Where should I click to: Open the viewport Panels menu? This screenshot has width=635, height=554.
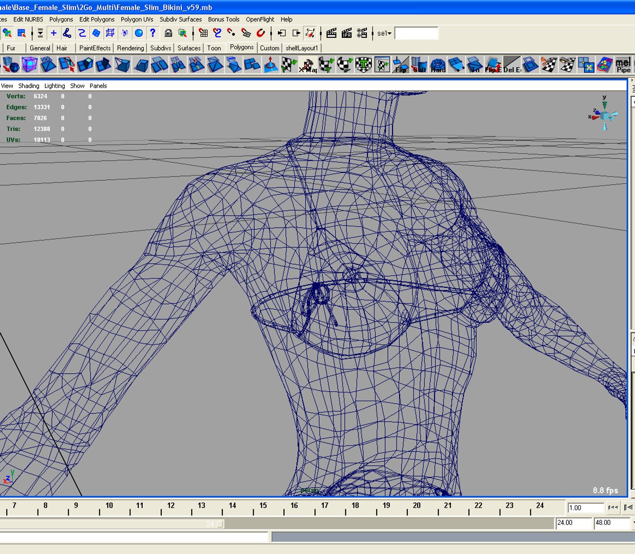[98, 86]
